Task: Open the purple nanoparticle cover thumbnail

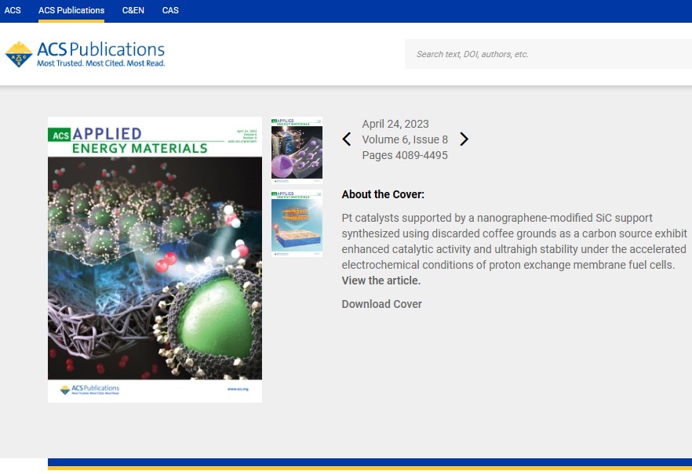Action: [x=297, y=152]
